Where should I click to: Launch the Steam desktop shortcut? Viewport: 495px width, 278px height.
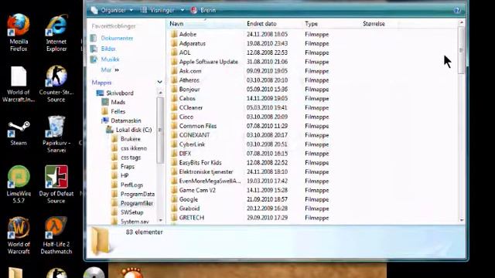(19, 134)
